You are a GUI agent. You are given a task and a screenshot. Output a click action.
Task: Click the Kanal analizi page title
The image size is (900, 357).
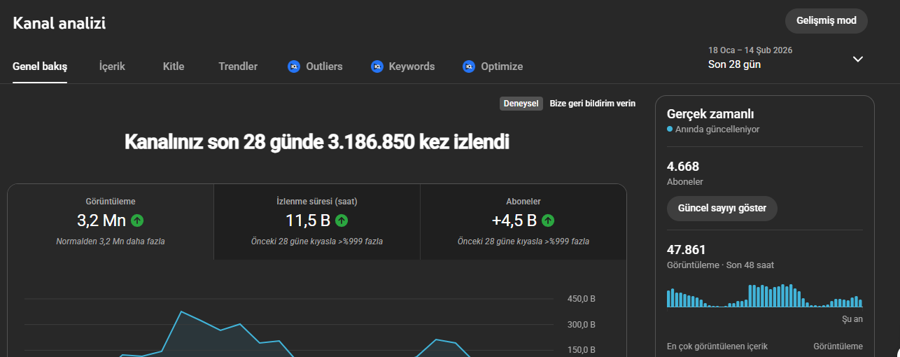click(x=59, y=23)
